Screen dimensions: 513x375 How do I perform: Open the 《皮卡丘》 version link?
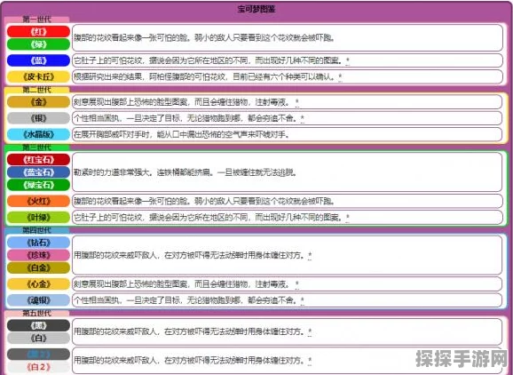pyautogui.click(x=38, y=77)
